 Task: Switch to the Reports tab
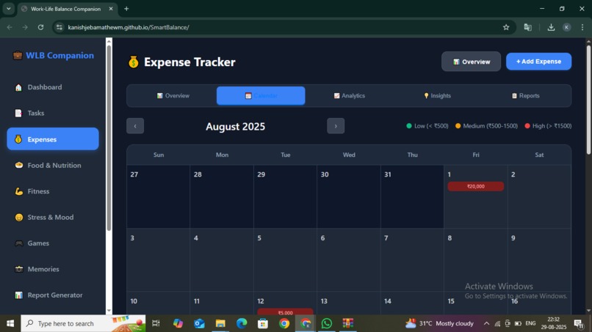tap(526, 96)
